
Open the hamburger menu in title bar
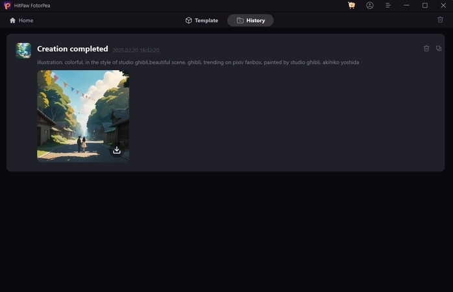pos(388,5)
